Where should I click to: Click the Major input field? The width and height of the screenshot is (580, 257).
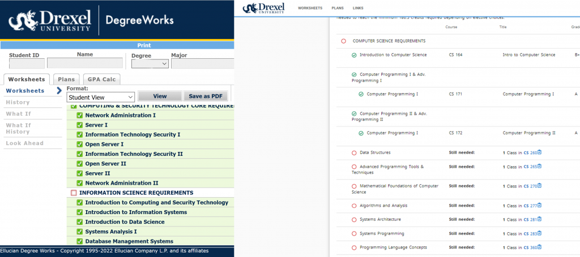(x=203, y=63)
